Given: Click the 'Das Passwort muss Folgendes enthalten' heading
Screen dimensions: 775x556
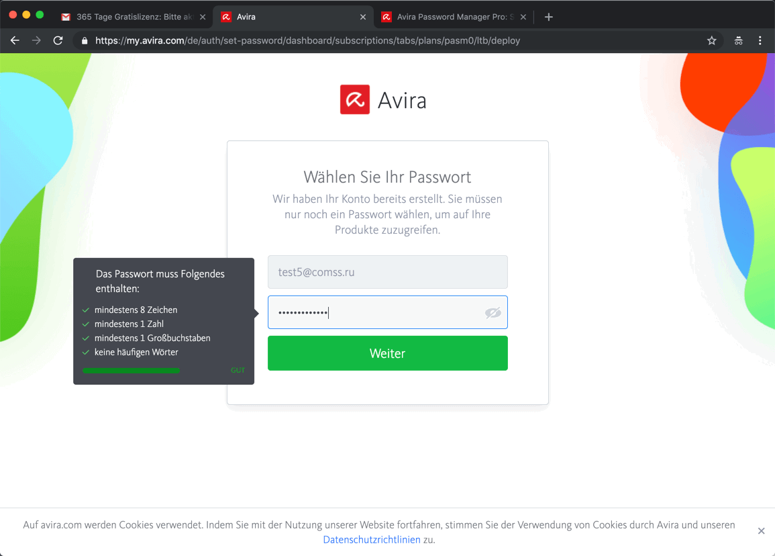Looking at the screenshot, I should click(x=160, y=281).
